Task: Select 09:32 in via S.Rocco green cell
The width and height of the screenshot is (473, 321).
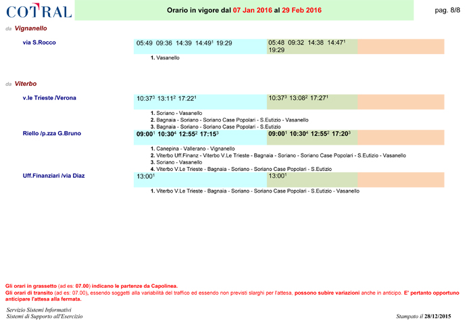Action: pyautogui.click(x=296, y=43)
